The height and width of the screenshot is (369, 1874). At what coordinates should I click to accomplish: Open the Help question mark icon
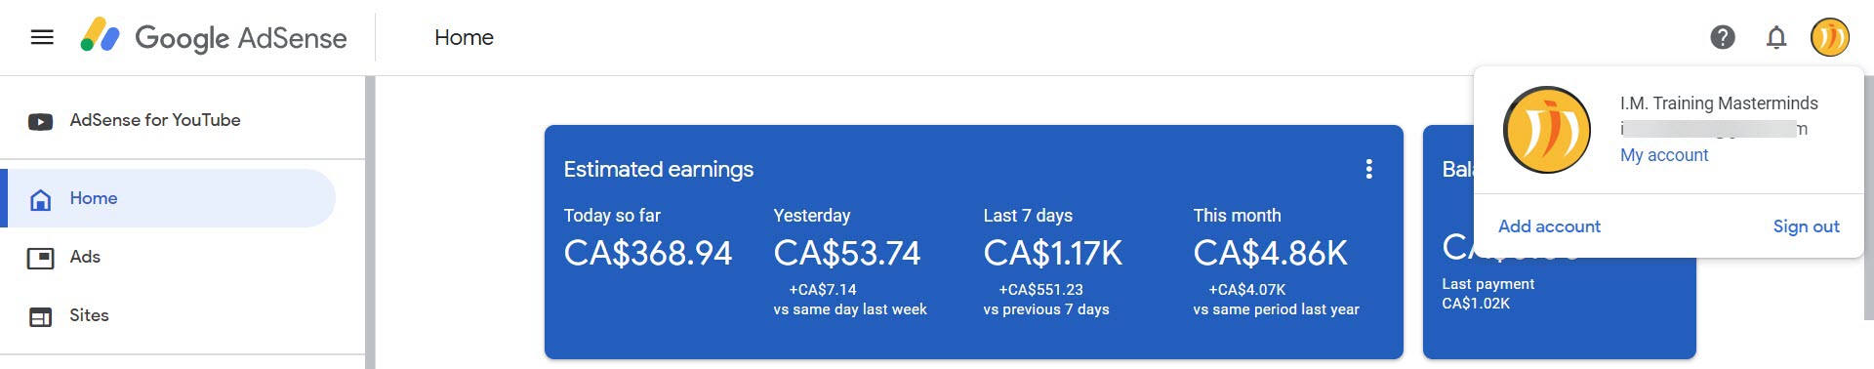pos(1723,37)
